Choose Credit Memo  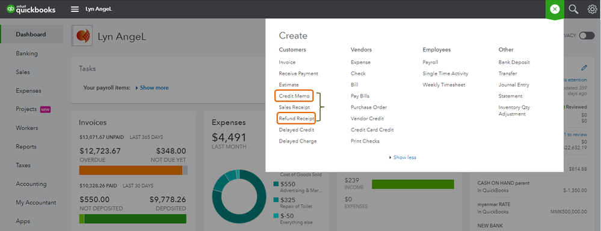coord(294,96)
